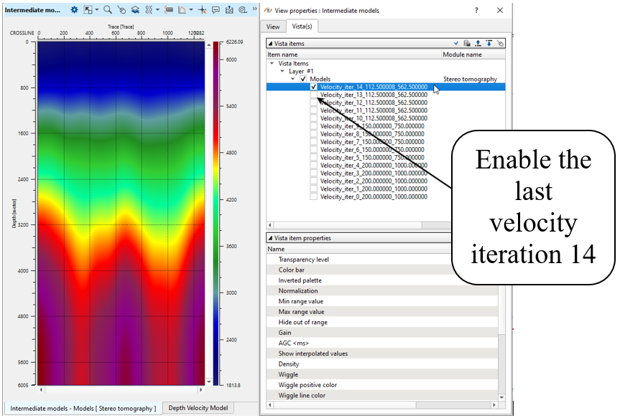Open the Depth Velocity Model tab
This screenshot has height=418, width=620.
click(x=198, y=409)
